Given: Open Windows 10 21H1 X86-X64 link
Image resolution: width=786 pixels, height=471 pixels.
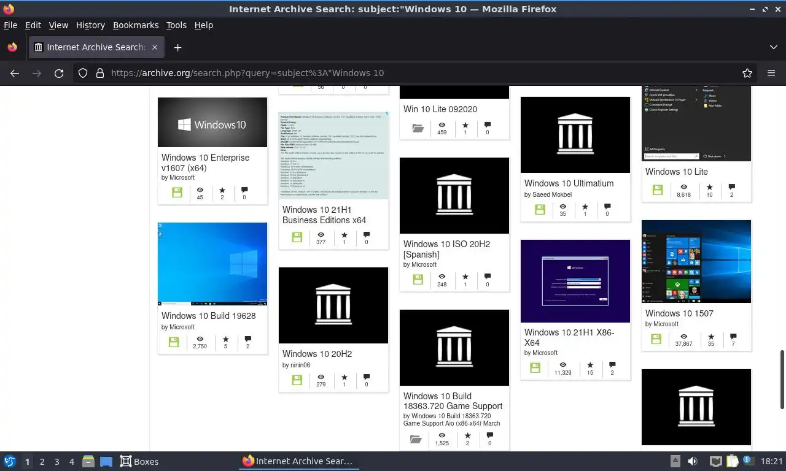Looking at the screenshot, I should click(x=569, y=337).
